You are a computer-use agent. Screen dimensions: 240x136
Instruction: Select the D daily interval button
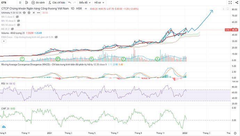click(20, 2)
